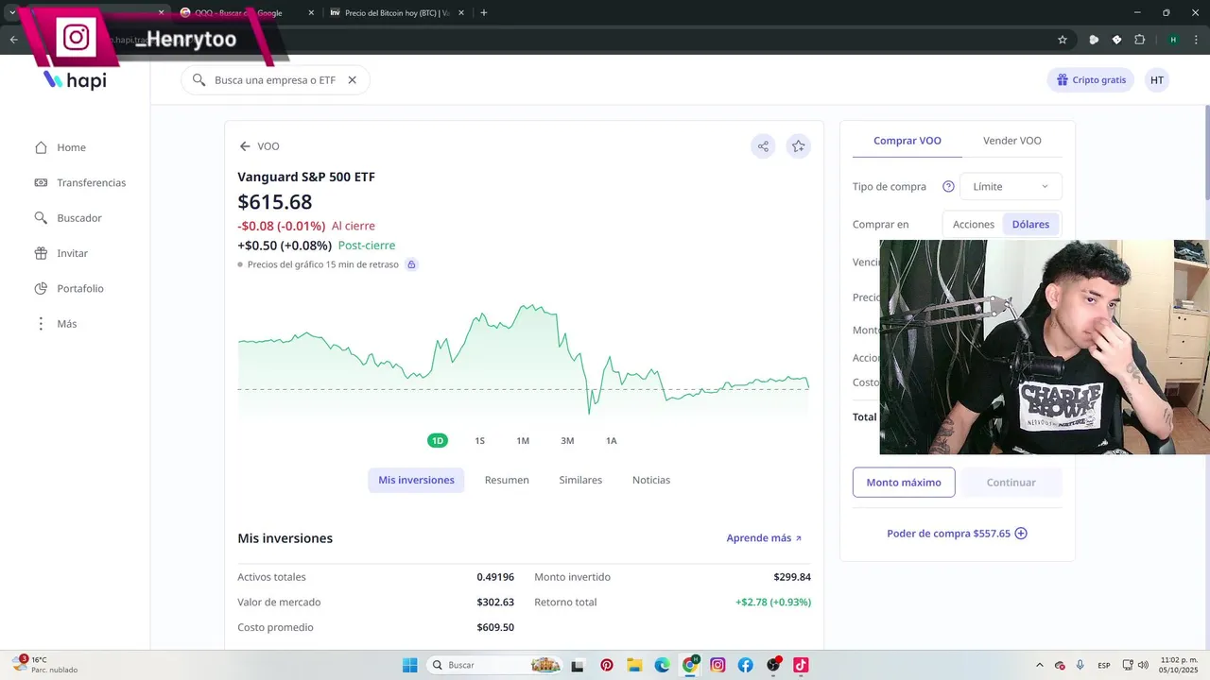Open Resumen tab

coord(507,480)
